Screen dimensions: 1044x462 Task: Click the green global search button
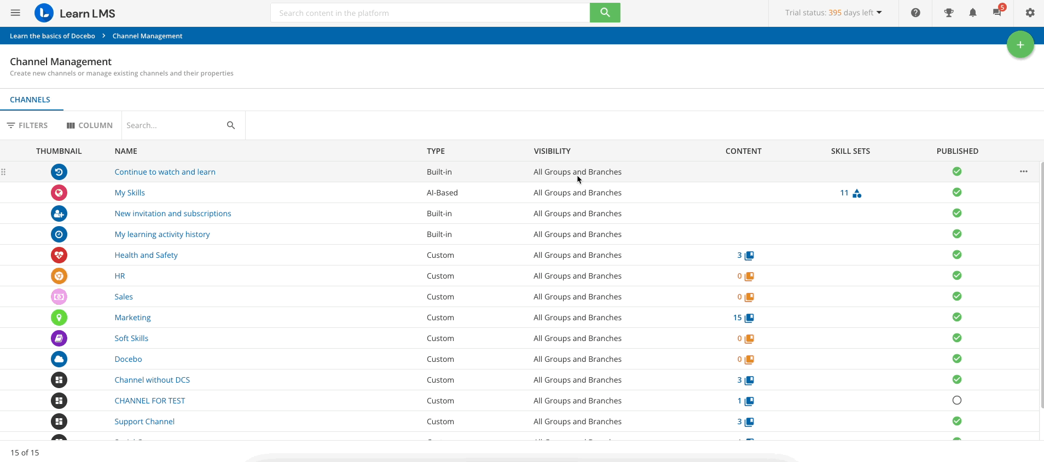605,13
